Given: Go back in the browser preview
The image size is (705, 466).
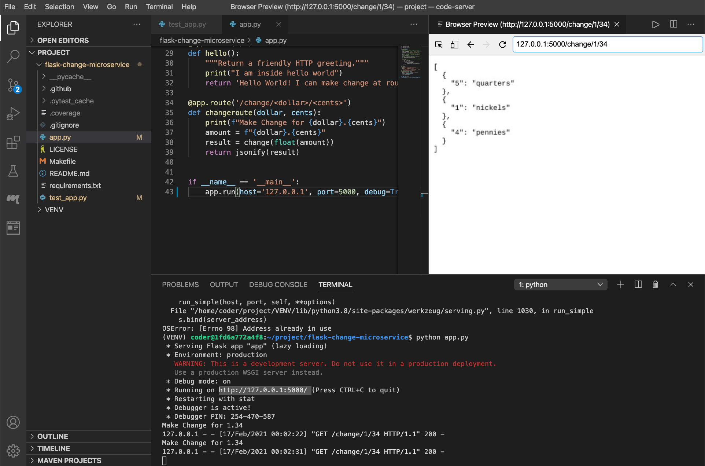Looking at the screenshot, I should (x=470, y=44).
